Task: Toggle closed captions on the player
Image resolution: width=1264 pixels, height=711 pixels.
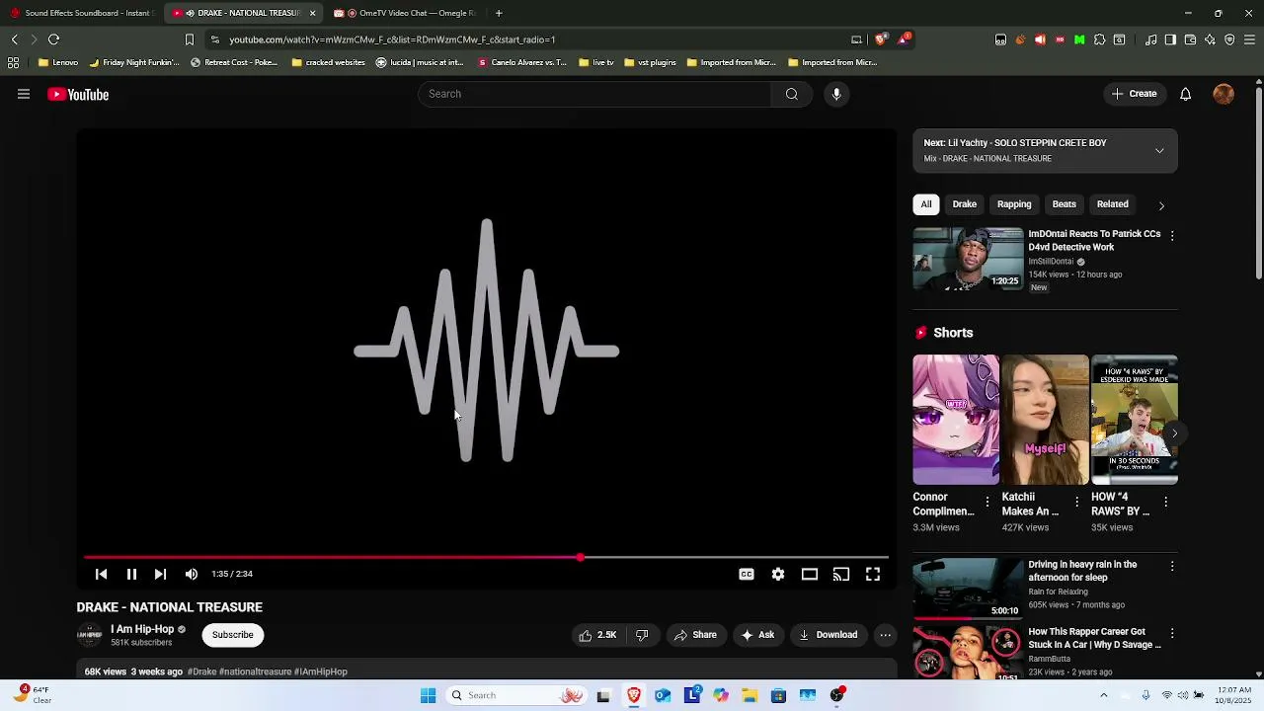Action: click(x=747, y=574)
